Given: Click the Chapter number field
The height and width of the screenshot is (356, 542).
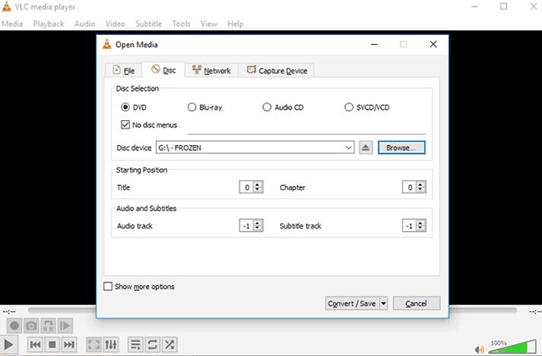Looking at the screenshot, I should (409, 188).
